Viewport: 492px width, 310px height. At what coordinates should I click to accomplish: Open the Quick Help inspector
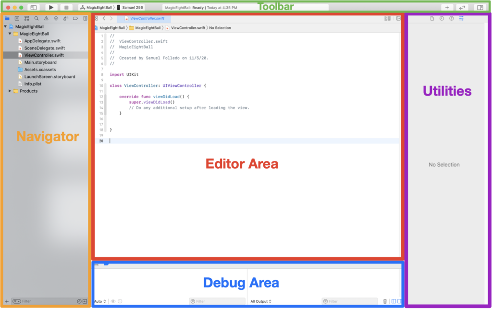pos(451,18)
